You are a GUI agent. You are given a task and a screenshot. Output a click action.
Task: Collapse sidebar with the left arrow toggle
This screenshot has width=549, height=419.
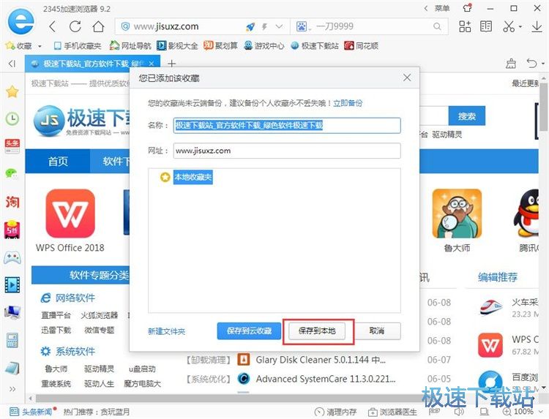(12, 64)
